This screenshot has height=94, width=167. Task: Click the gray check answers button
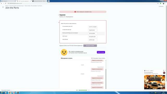coord(90,46)
